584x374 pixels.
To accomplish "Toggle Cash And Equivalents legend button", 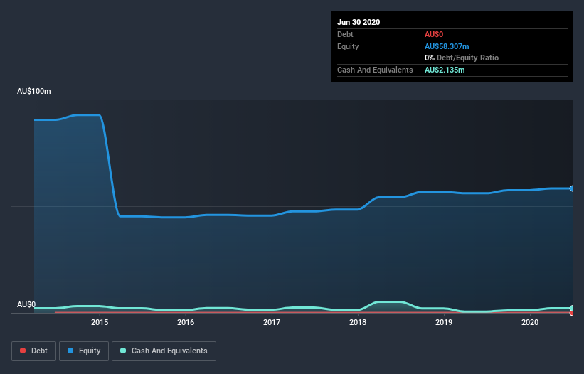I will coord(164,351).
